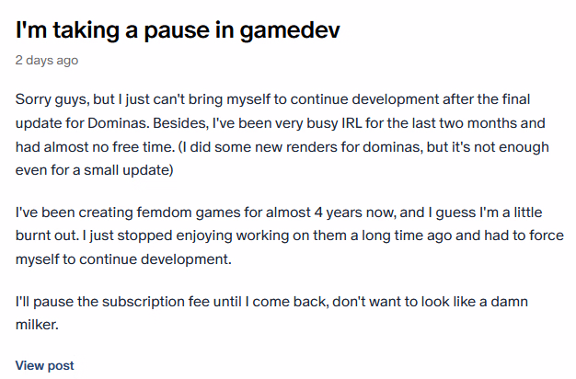Click the phrase 'burnt out' in second paragraph
This screenshot has width=576, height=379.
[48, 235]
